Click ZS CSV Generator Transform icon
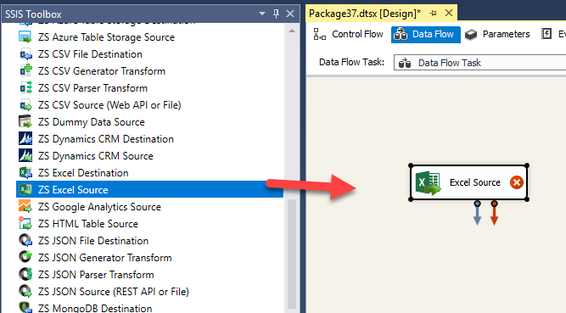 (25, 71)
